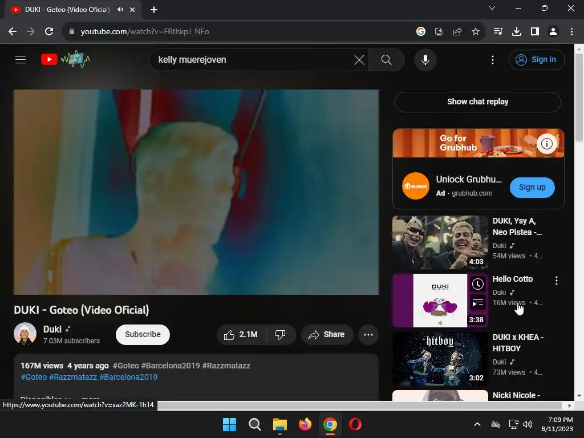Dislike the video with thumbs down
The width and height of the screenshot is (584, 438).
point(281,334)
